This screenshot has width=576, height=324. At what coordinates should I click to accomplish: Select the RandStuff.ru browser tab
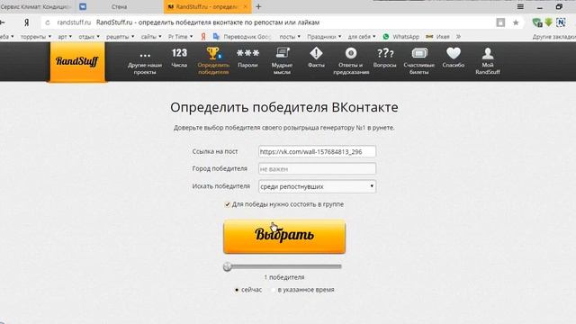[207, 6]
